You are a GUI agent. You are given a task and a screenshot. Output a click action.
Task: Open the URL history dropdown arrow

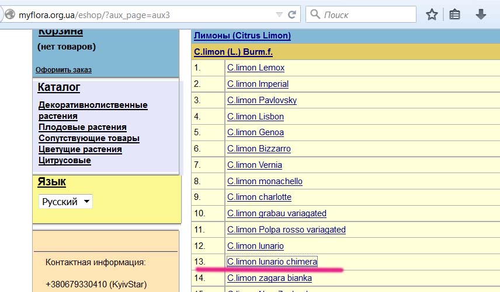[x=279, y=15]
